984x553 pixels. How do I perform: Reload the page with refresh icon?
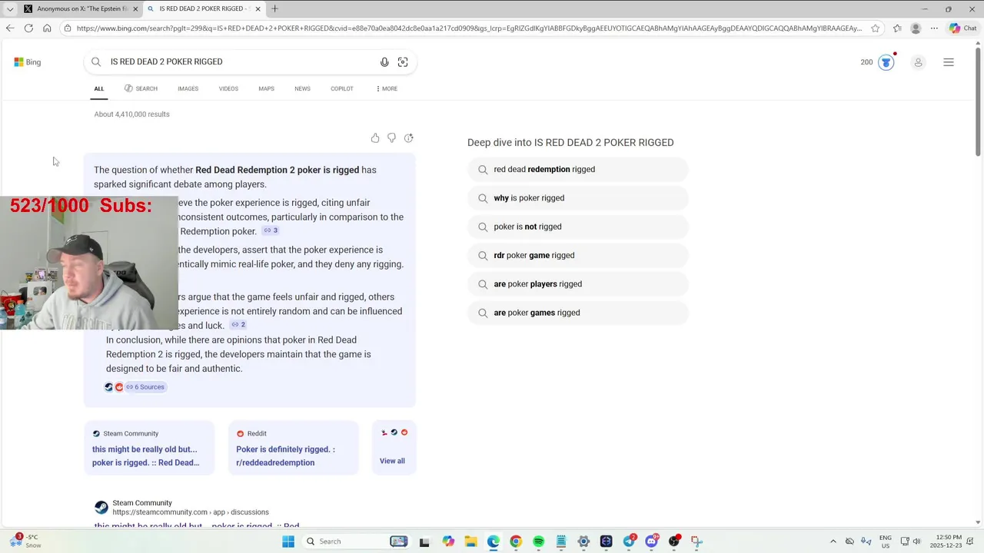(x=28, y=28)
